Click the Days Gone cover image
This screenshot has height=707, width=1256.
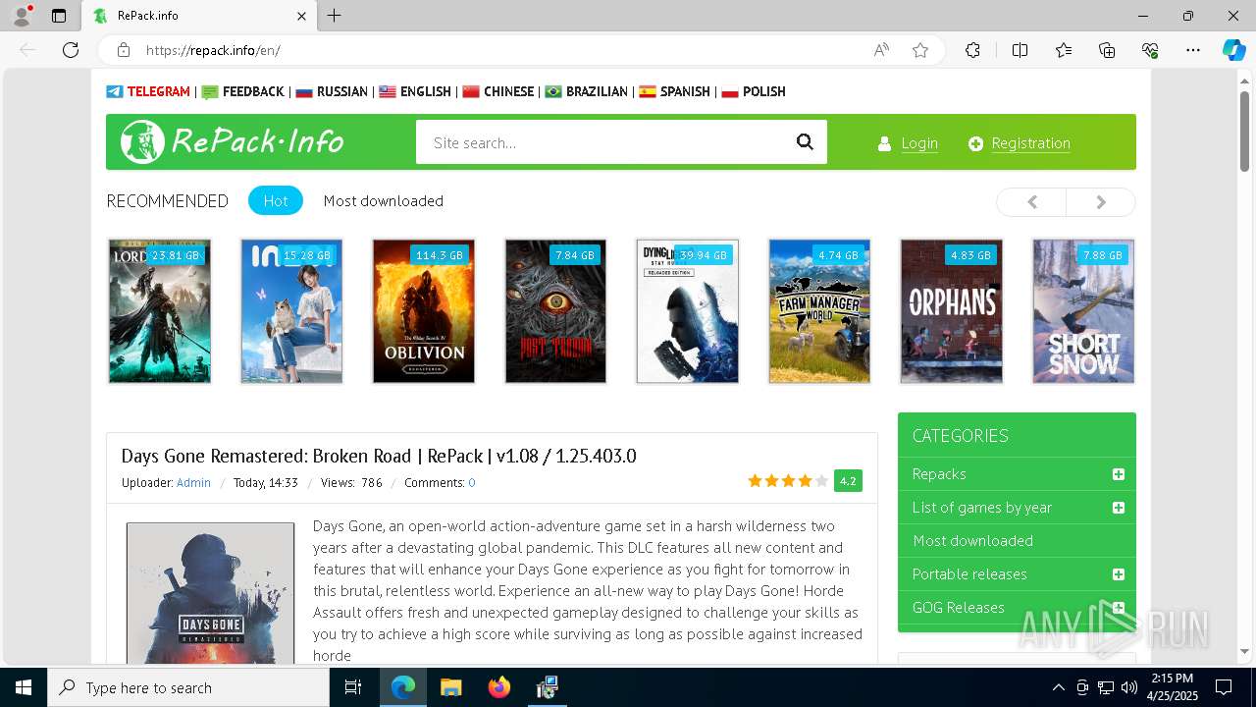point(210,592)
